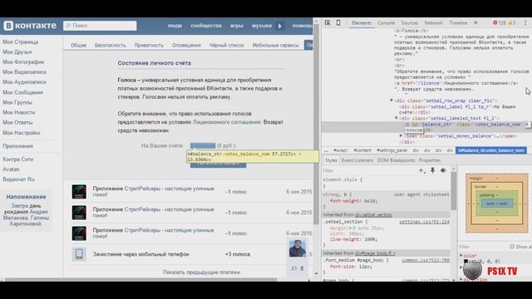This screenshot has height=299, width=532.
Task: Toggle DevTools device mode phone icon
Action: [338, 22]
